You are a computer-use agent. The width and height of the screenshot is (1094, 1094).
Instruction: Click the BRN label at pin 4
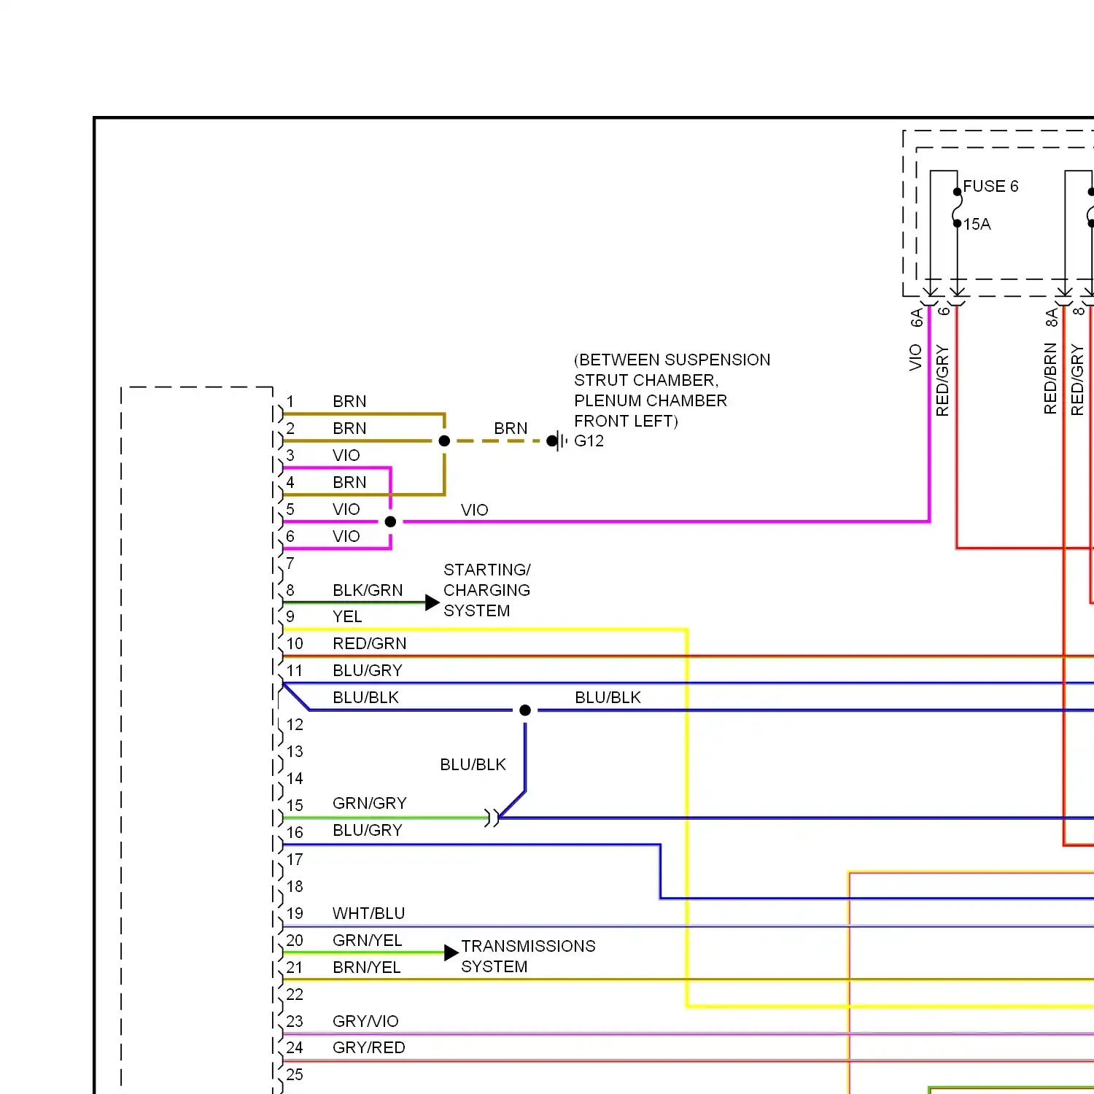349,483
